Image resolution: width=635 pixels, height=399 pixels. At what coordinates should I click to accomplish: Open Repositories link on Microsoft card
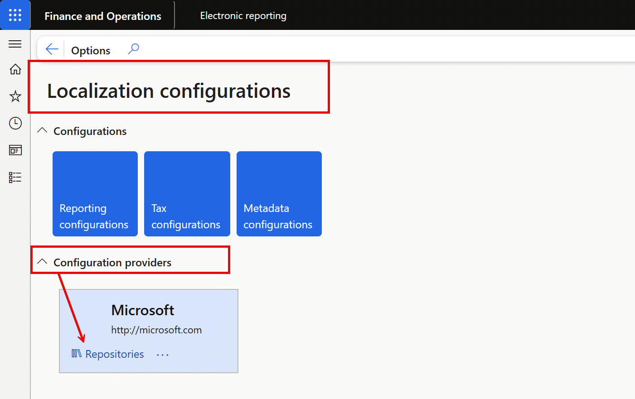pos(115,354)
